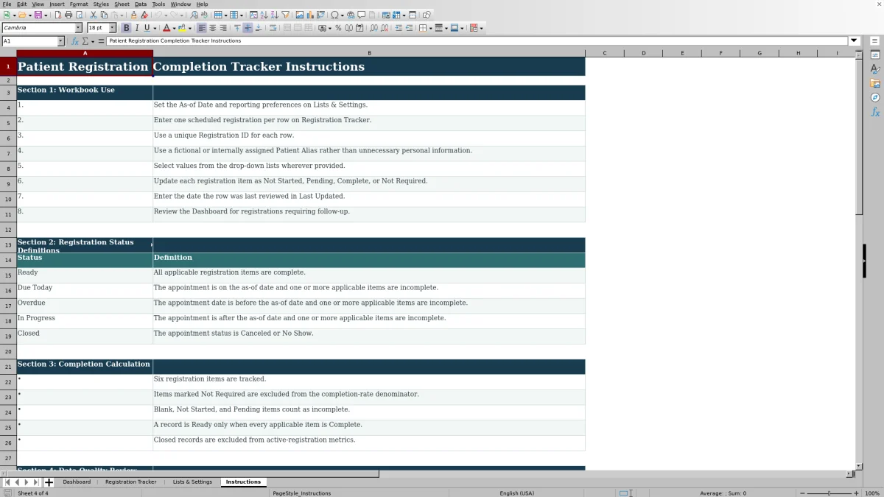Click the Insert Comment icon
Image resolution: width=884 pixels, height=497 pixels.
click(x=361, y=15)
